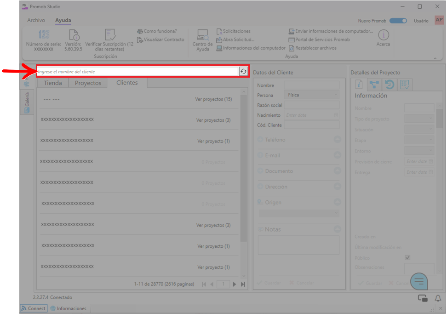This screenshot has width=447, height=318.
Task: Switch to the Proyectos tab
Action: pos(88,83)
